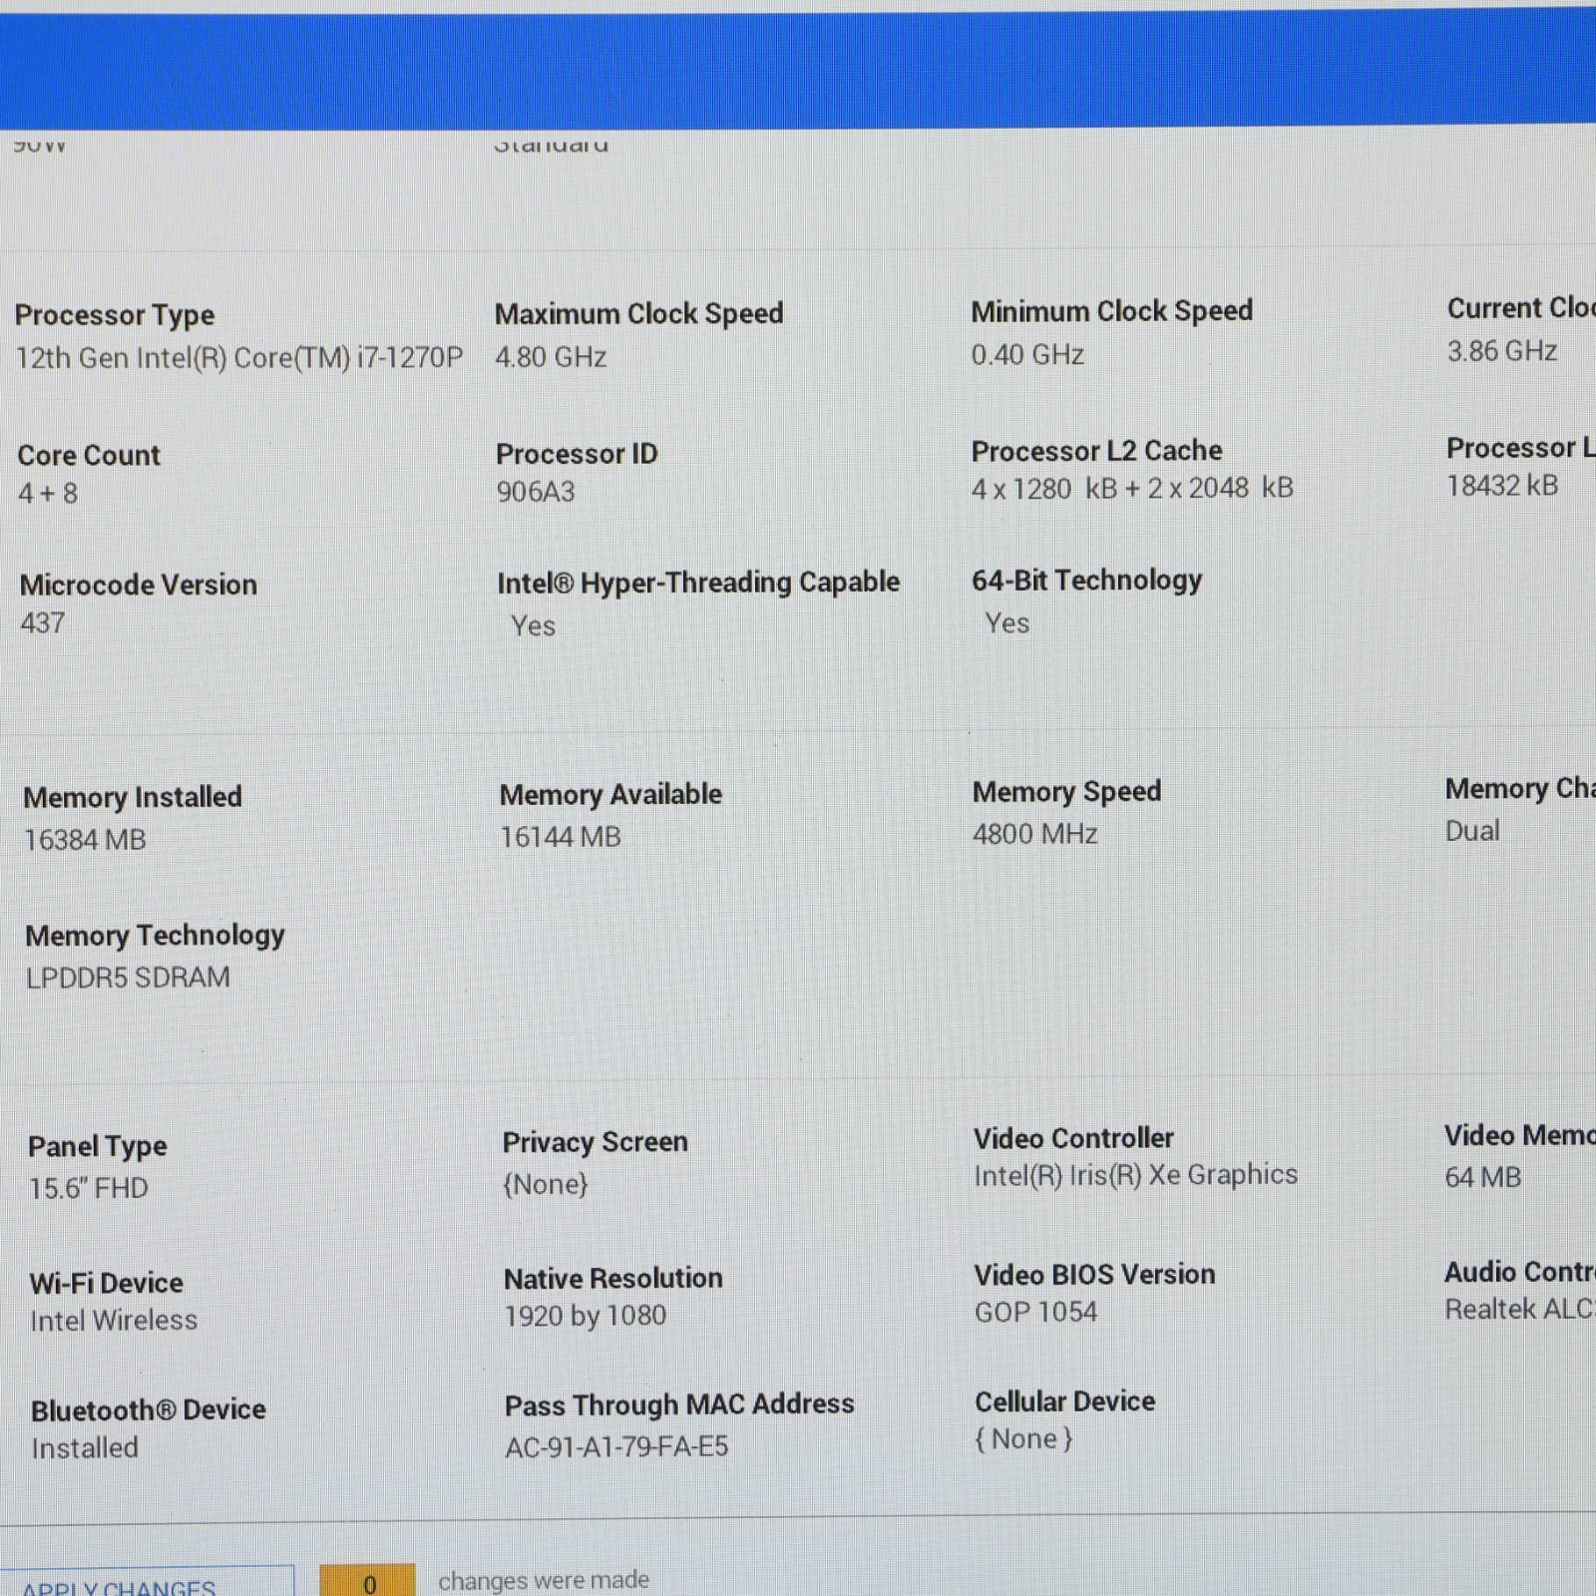Select 'Yes' under Hyper-Threading Capable

(534, 626)
